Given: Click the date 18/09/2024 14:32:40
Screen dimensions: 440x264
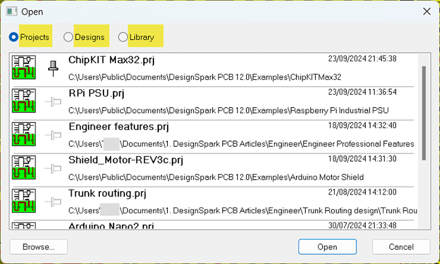Looking at the screenshot, I should [x=363, y=125].
